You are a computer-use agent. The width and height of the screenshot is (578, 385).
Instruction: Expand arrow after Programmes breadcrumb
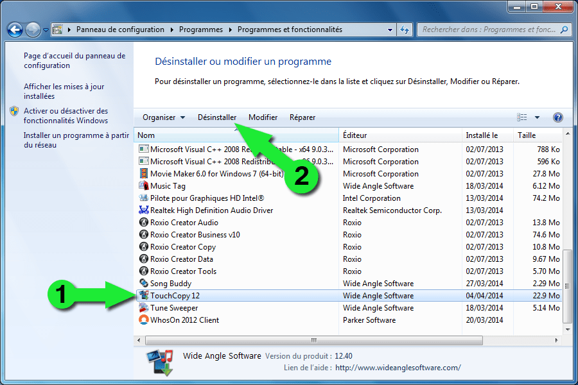point(231,30)
